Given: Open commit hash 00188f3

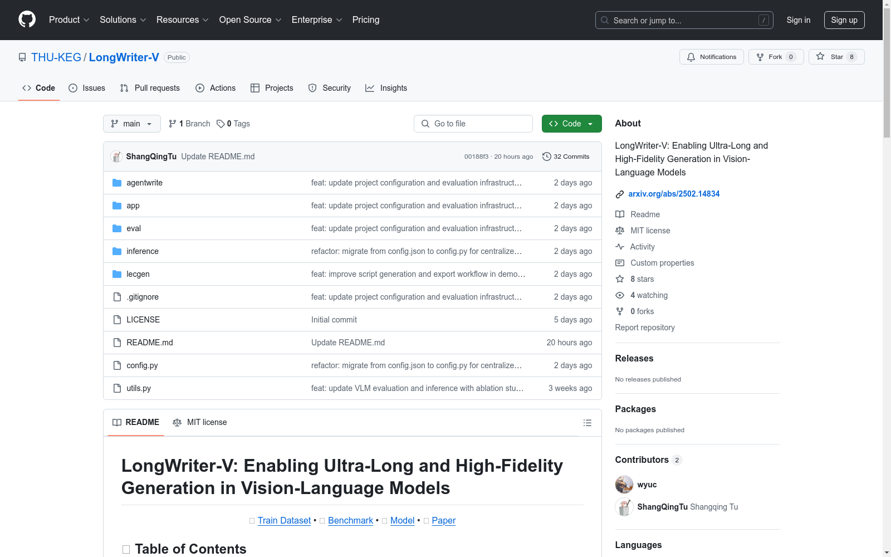Looking at the screenshot, I should pyautogui.click(x=476, y=157).
